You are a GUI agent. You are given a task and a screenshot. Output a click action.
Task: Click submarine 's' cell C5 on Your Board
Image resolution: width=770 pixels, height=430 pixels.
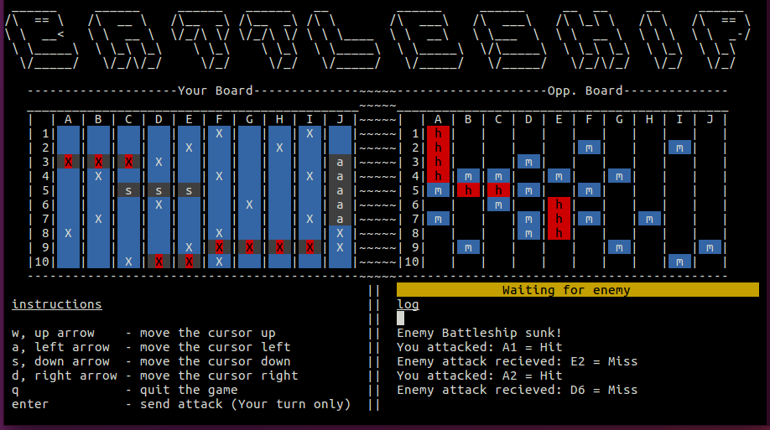tap(128, 190)
